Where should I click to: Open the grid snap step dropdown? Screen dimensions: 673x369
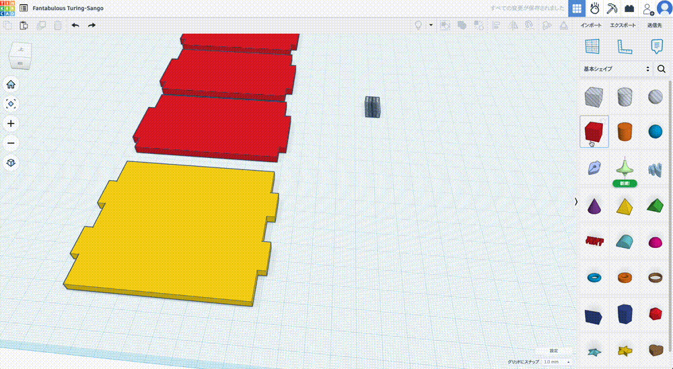coord(557,362)
